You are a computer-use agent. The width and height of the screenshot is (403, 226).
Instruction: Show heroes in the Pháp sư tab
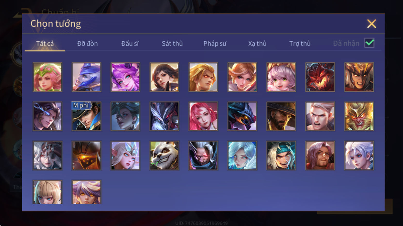click(x=215, y=43)
